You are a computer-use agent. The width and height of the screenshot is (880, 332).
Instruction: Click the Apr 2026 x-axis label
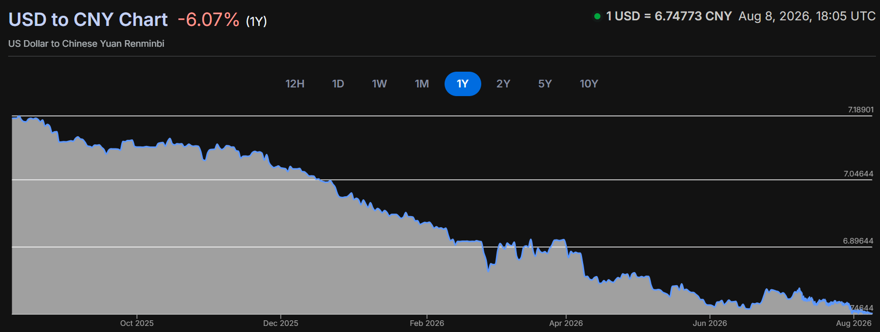click(x=566, y=323)
